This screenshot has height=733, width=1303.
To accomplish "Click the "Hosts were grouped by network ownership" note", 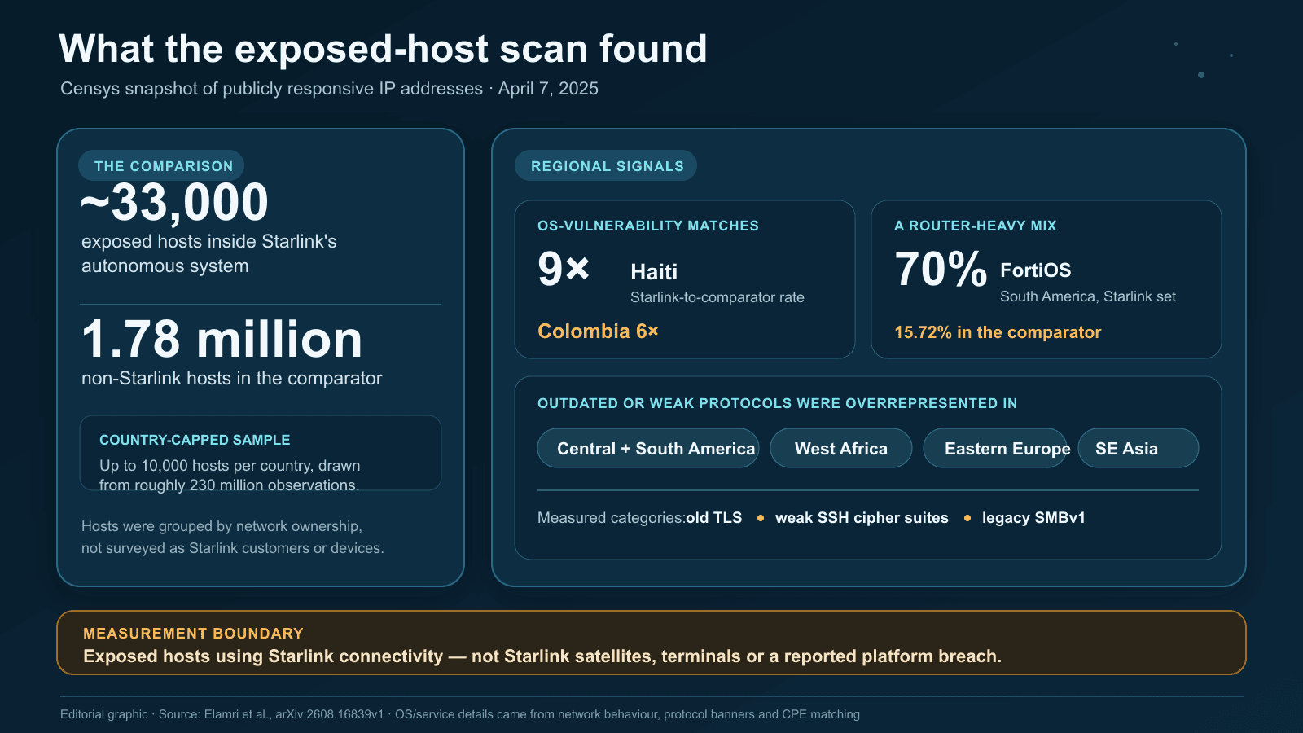I will (232, 537).
